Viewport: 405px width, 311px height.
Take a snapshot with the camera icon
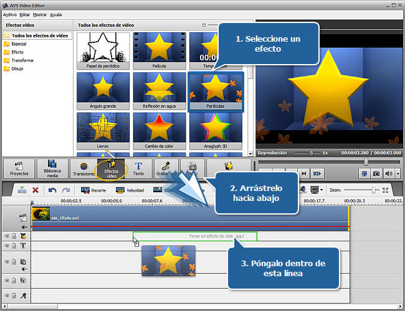tap(376, 174)
